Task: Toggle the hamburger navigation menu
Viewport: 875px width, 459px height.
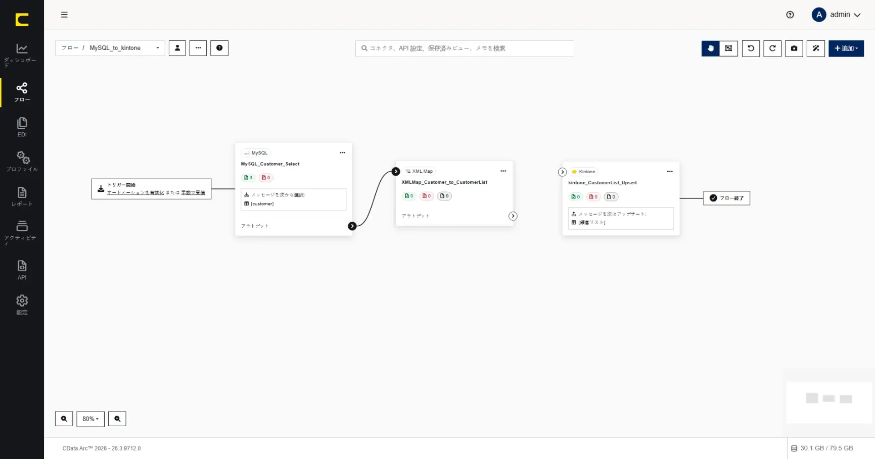Action: pos(64,15)
